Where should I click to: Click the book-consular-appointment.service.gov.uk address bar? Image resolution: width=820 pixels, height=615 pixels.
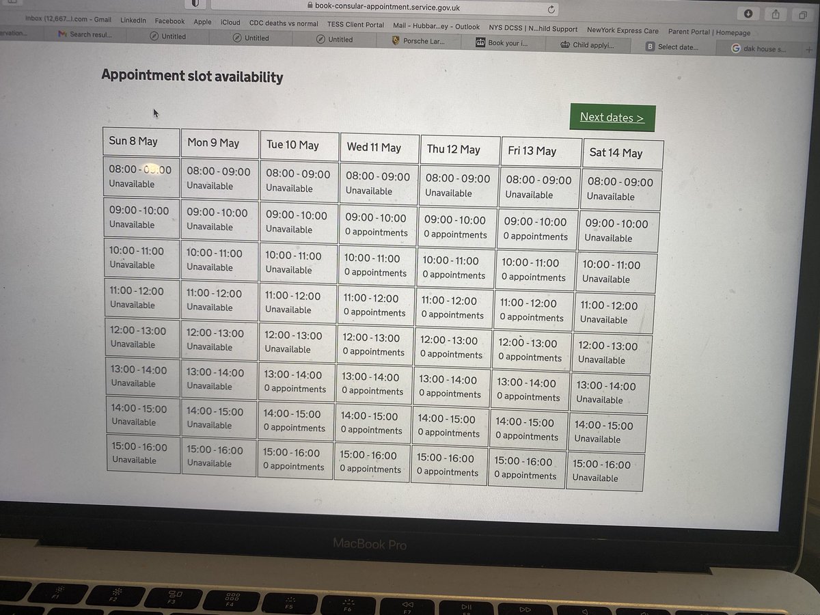click(x=385, y=8)
